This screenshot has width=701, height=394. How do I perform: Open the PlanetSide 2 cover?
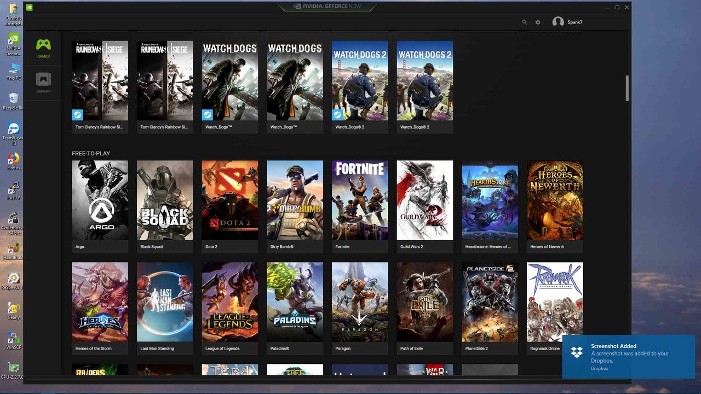(490, 302)
